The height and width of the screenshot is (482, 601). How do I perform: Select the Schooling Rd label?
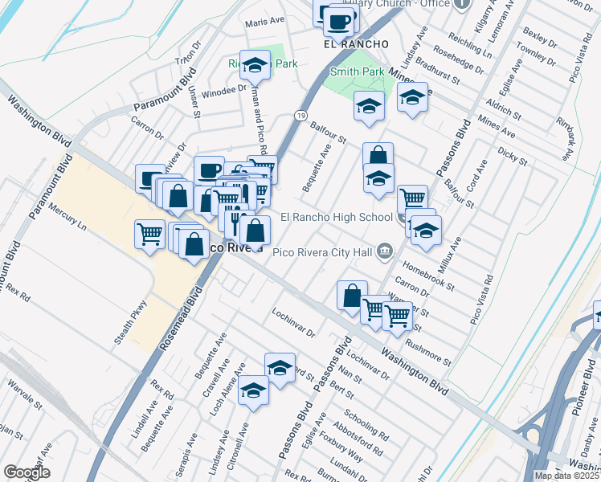[x=366, y=425]
